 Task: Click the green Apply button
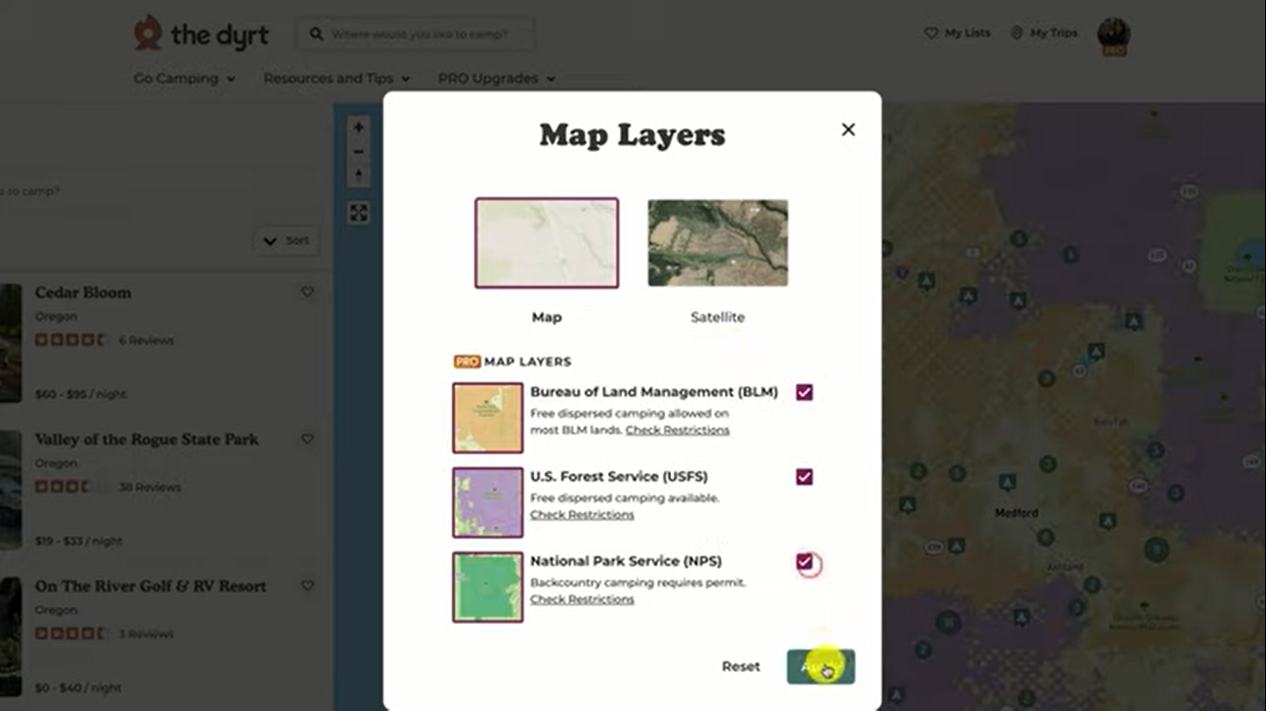coord(821,667)
